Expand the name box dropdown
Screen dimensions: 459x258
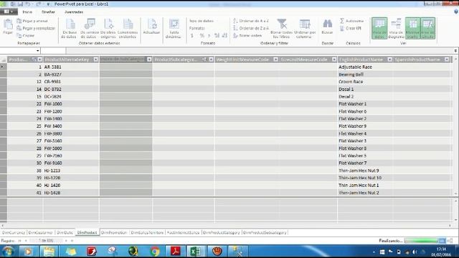point(38,51)
